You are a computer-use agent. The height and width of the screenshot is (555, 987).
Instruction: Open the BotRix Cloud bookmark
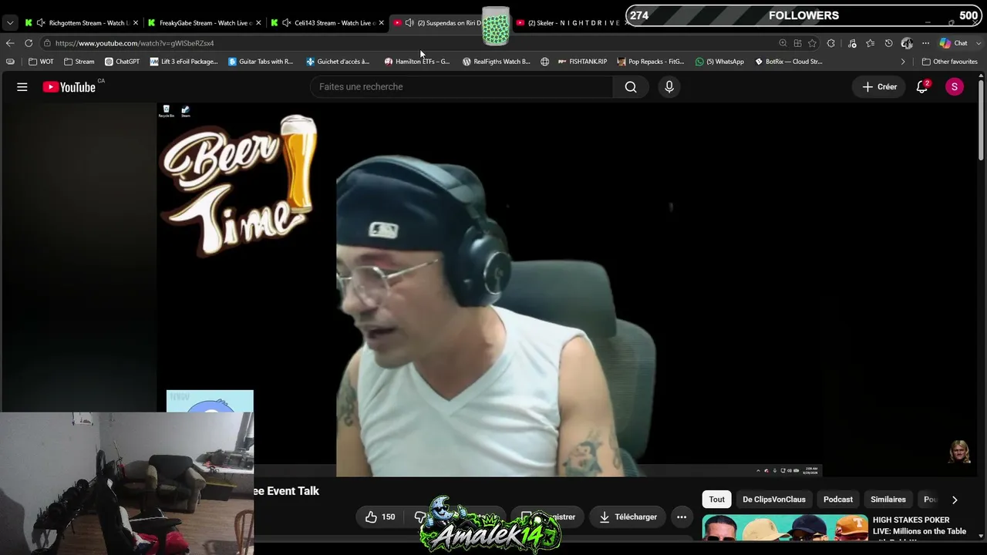click(x=788, y=62)
